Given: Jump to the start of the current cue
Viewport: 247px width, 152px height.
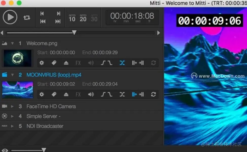Looking at the screenshot, I should pyautogui.click(x=42, y=14).
